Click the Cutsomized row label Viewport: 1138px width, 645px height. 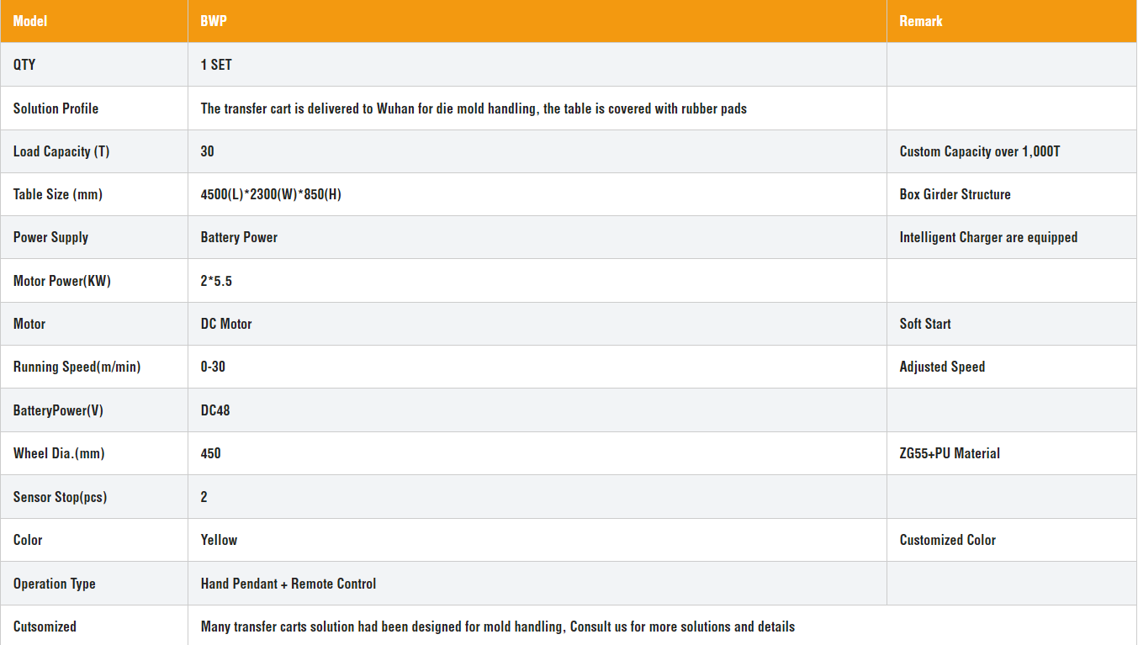45,626
